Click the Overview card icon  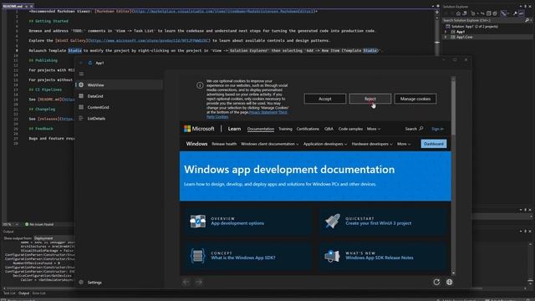[x=198, y=221]
